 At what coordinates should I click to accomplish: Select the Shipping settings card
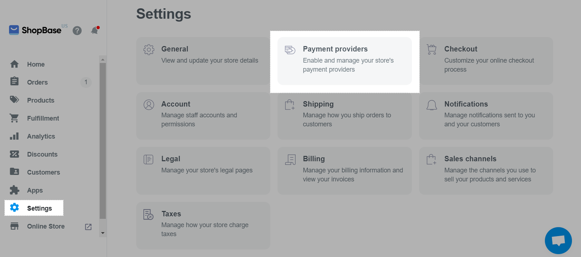click(345, 116)
